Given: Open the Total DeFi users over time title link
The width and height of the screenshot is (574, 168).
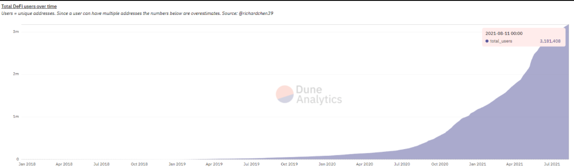Looking at the screenshot, I should 29,6.
